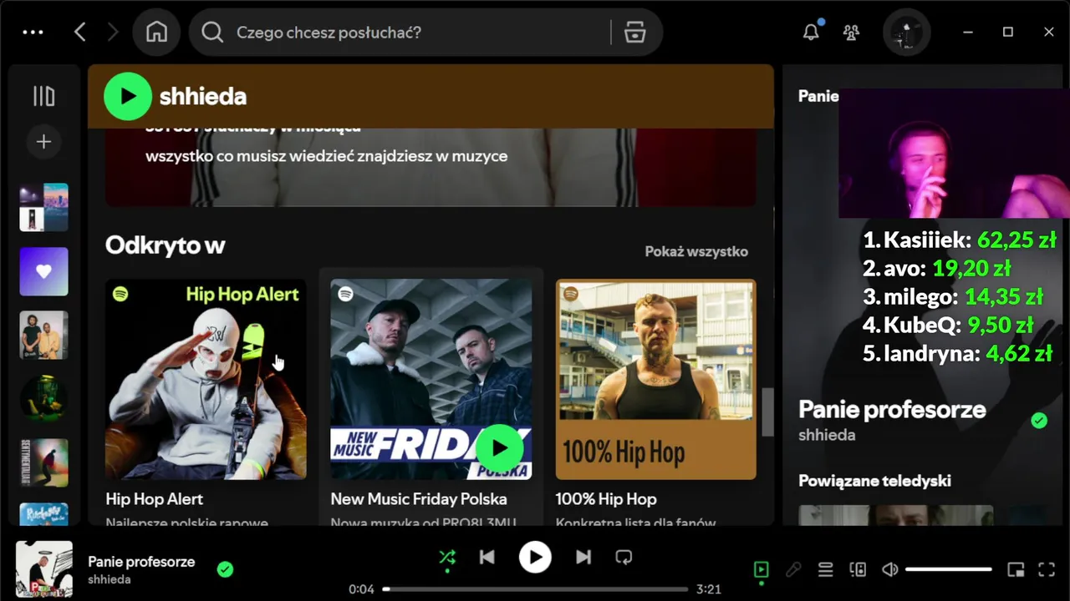
Task: Click 'Panie profesorze' title in right panel
Action: click(892, 409)
